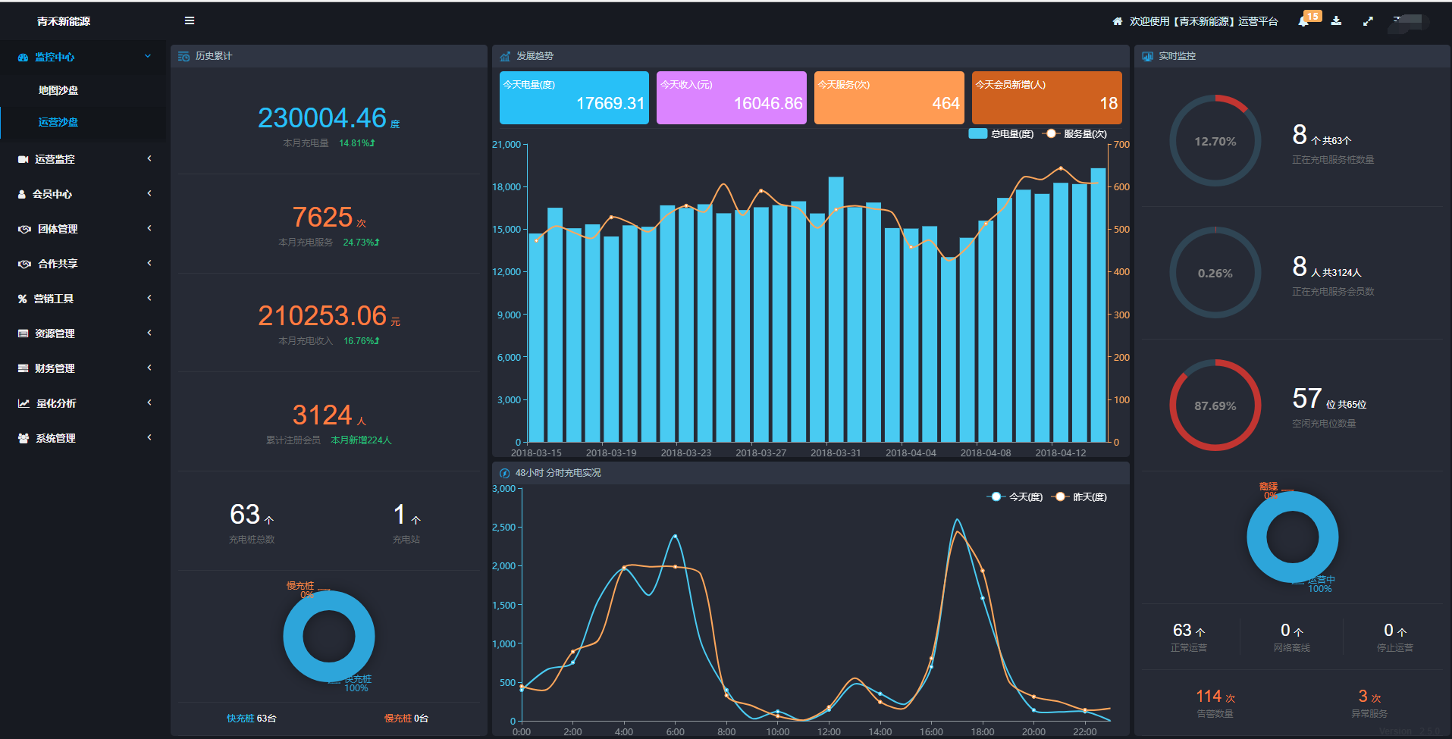Open the 地图沙盘 submenu item
Screen dimensions: 1452x739
pos(58,90)
